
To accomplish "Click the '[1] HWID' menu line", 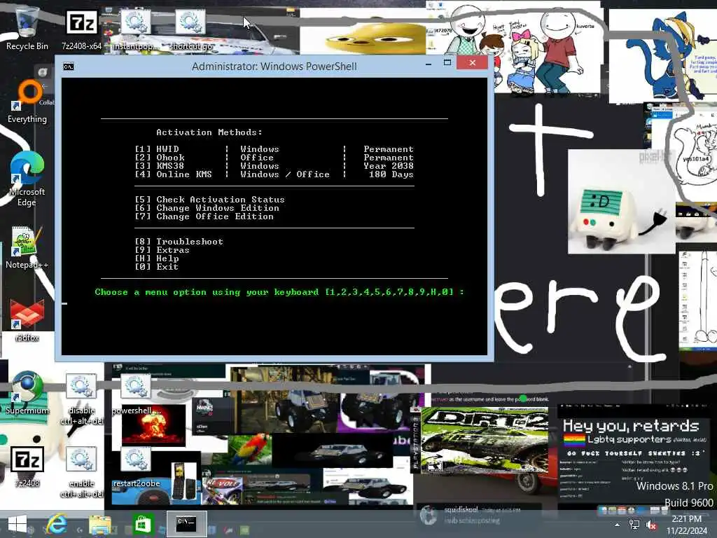I will point(274,149).
